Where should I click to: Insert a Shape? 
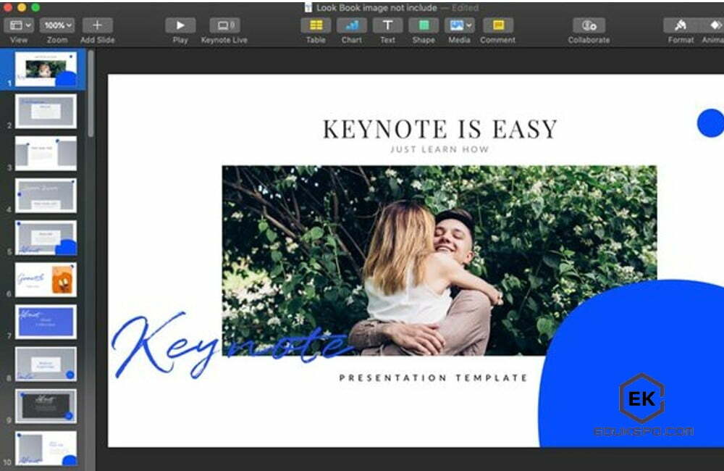423,26
